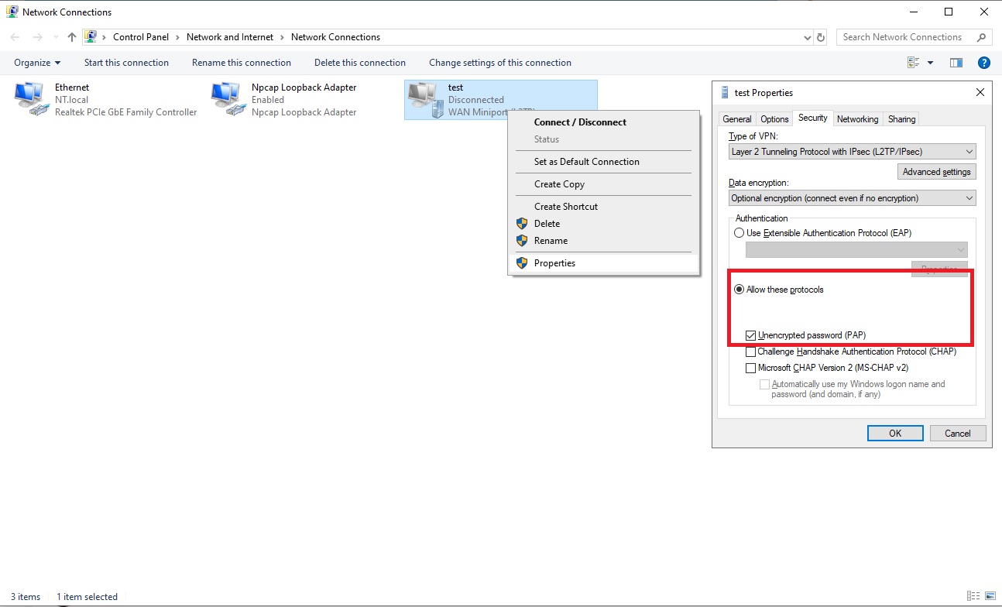
Task: Click the Advanced settings button
Action: pyautogui.click(x=936, y=171)
